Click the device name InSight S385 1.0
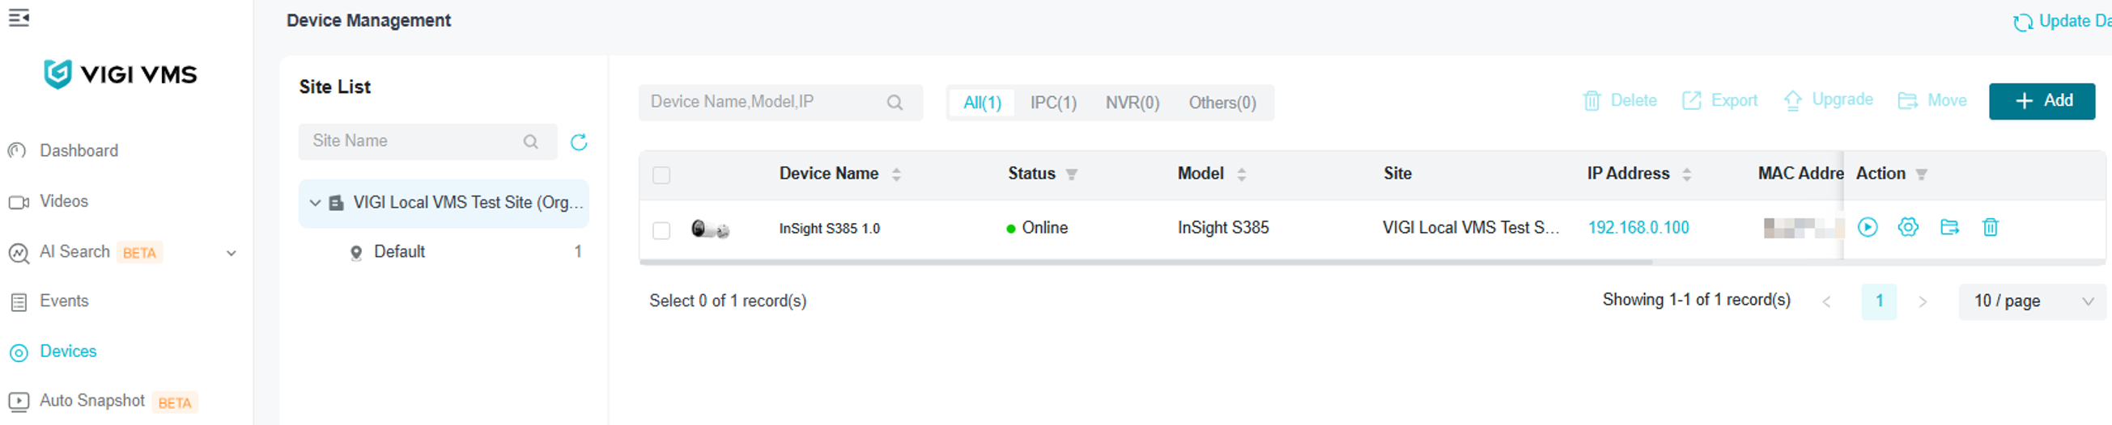This screenshot has height=425, width=2112. pos(829,229)
